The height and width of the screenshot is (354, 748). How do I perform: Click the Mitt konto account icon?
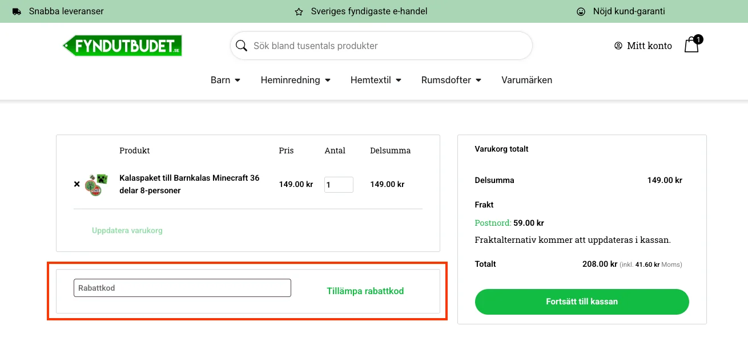[x=618, y=46]
